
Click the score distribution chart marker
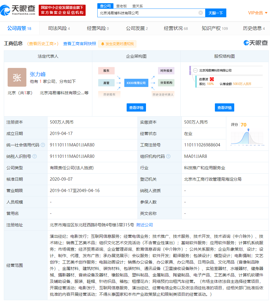pyautogui.click(x=248, y=130)
